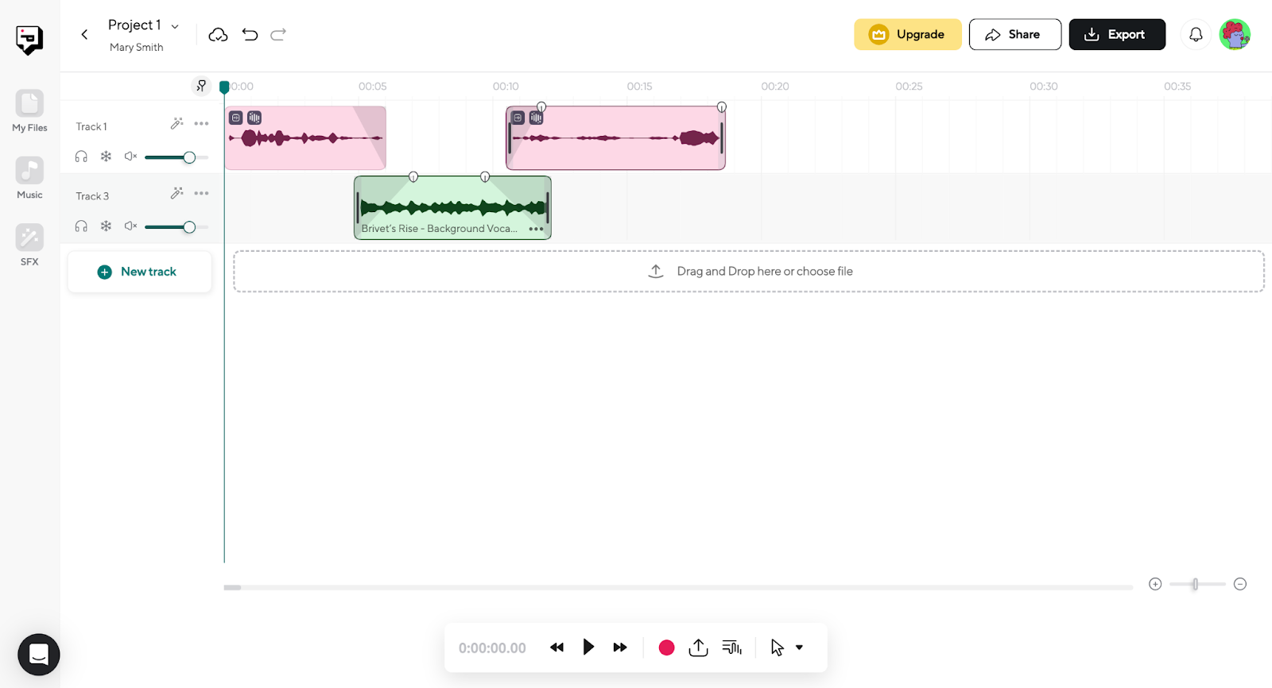Open the magic wand effects for Track 3
This screenshot has width=1272, height=688.
click(176, 193)
